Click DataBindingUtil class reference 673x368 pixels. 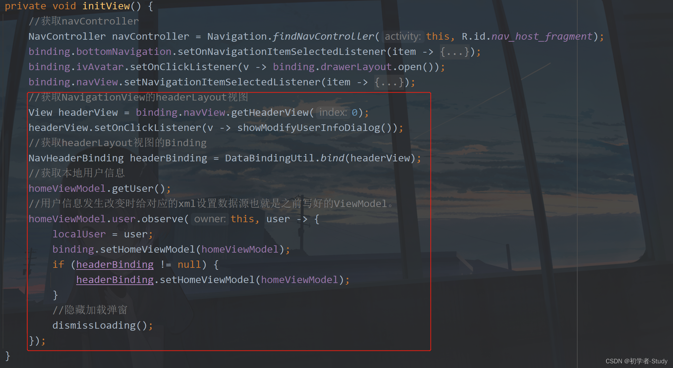[270, 158]
